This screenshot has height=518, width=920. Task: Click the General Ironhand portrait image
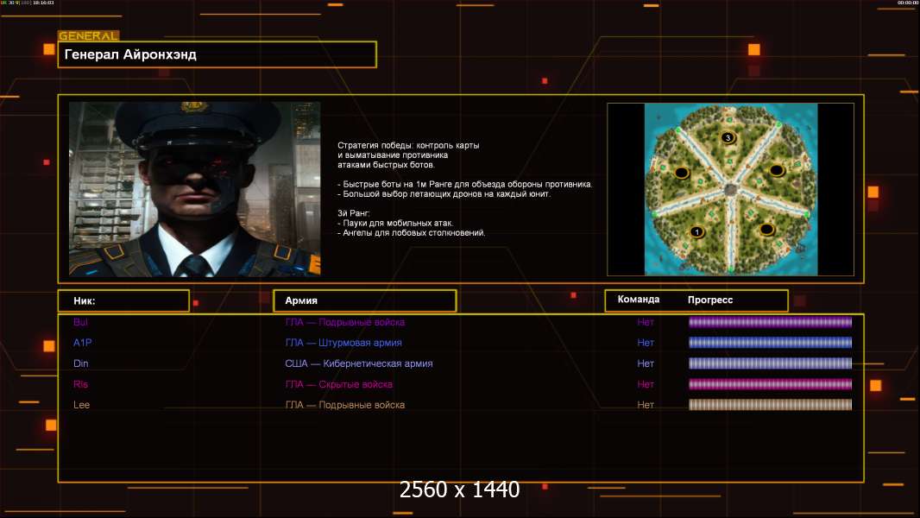pos(194,188)
